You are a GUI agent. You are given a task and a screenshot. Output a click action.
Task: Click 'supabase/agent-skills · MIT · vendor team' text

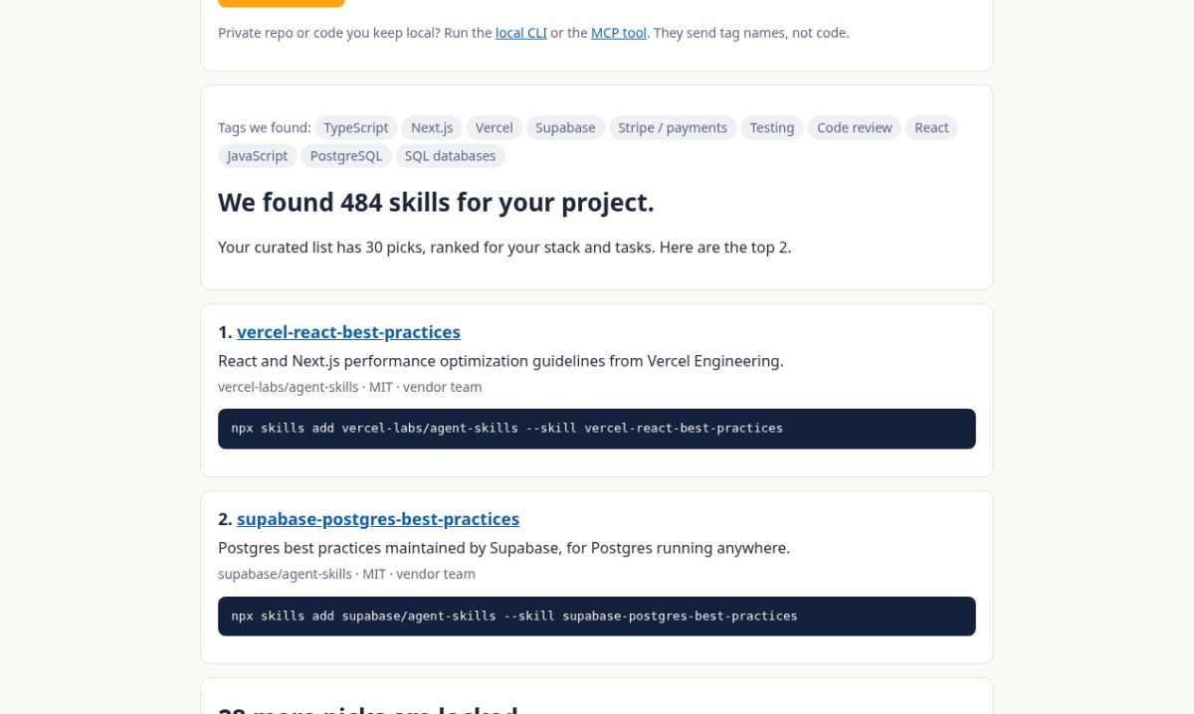(346, 574)
